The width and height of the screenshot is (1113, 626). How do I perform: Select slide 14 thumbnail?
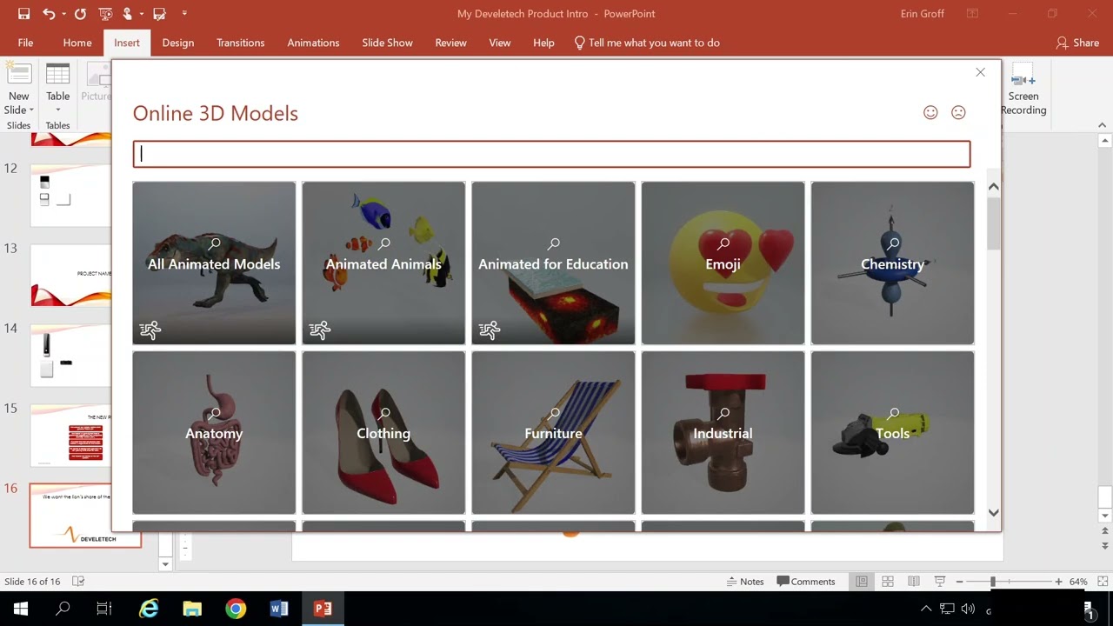click(71, 356)
